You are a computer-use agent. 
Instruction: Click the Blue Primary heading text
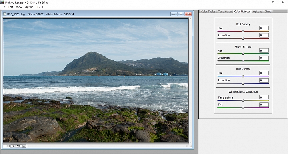243,69
